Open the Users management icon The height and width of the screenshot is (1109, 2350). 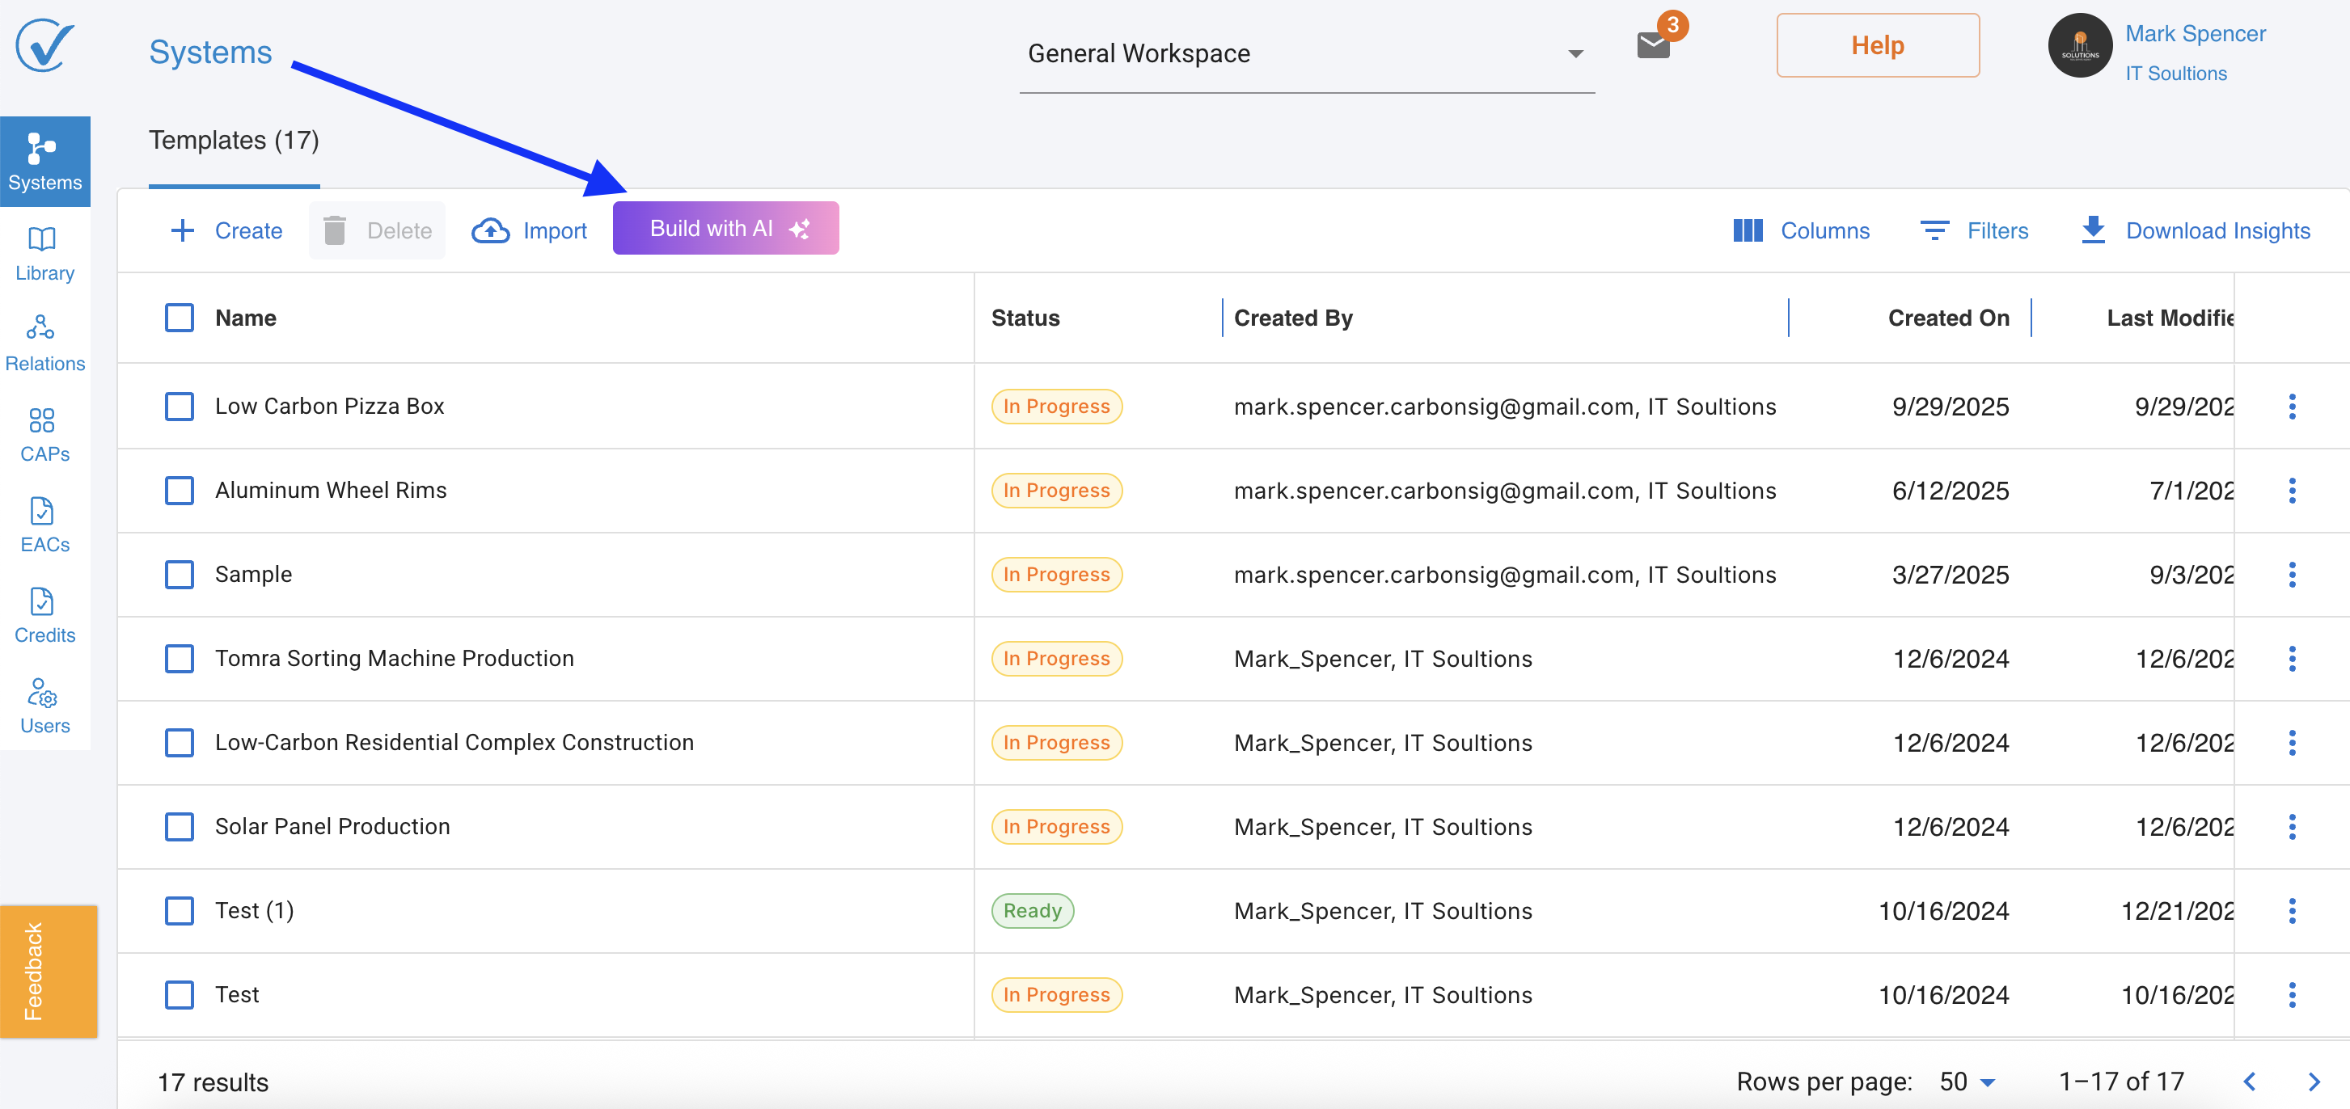coord(44,706)
